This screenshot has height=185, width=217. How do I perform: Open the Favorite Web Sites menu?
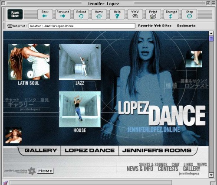155,26
